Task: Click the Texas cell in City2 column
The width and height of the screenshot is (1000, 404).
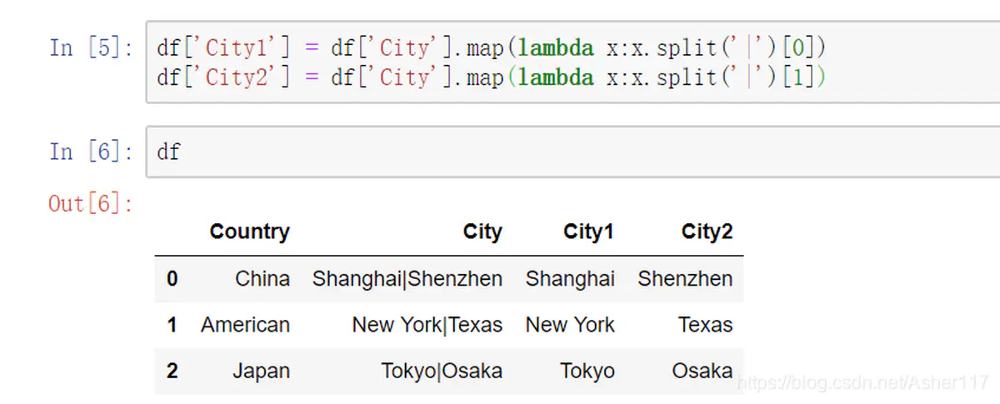Action: coord(705,324)
